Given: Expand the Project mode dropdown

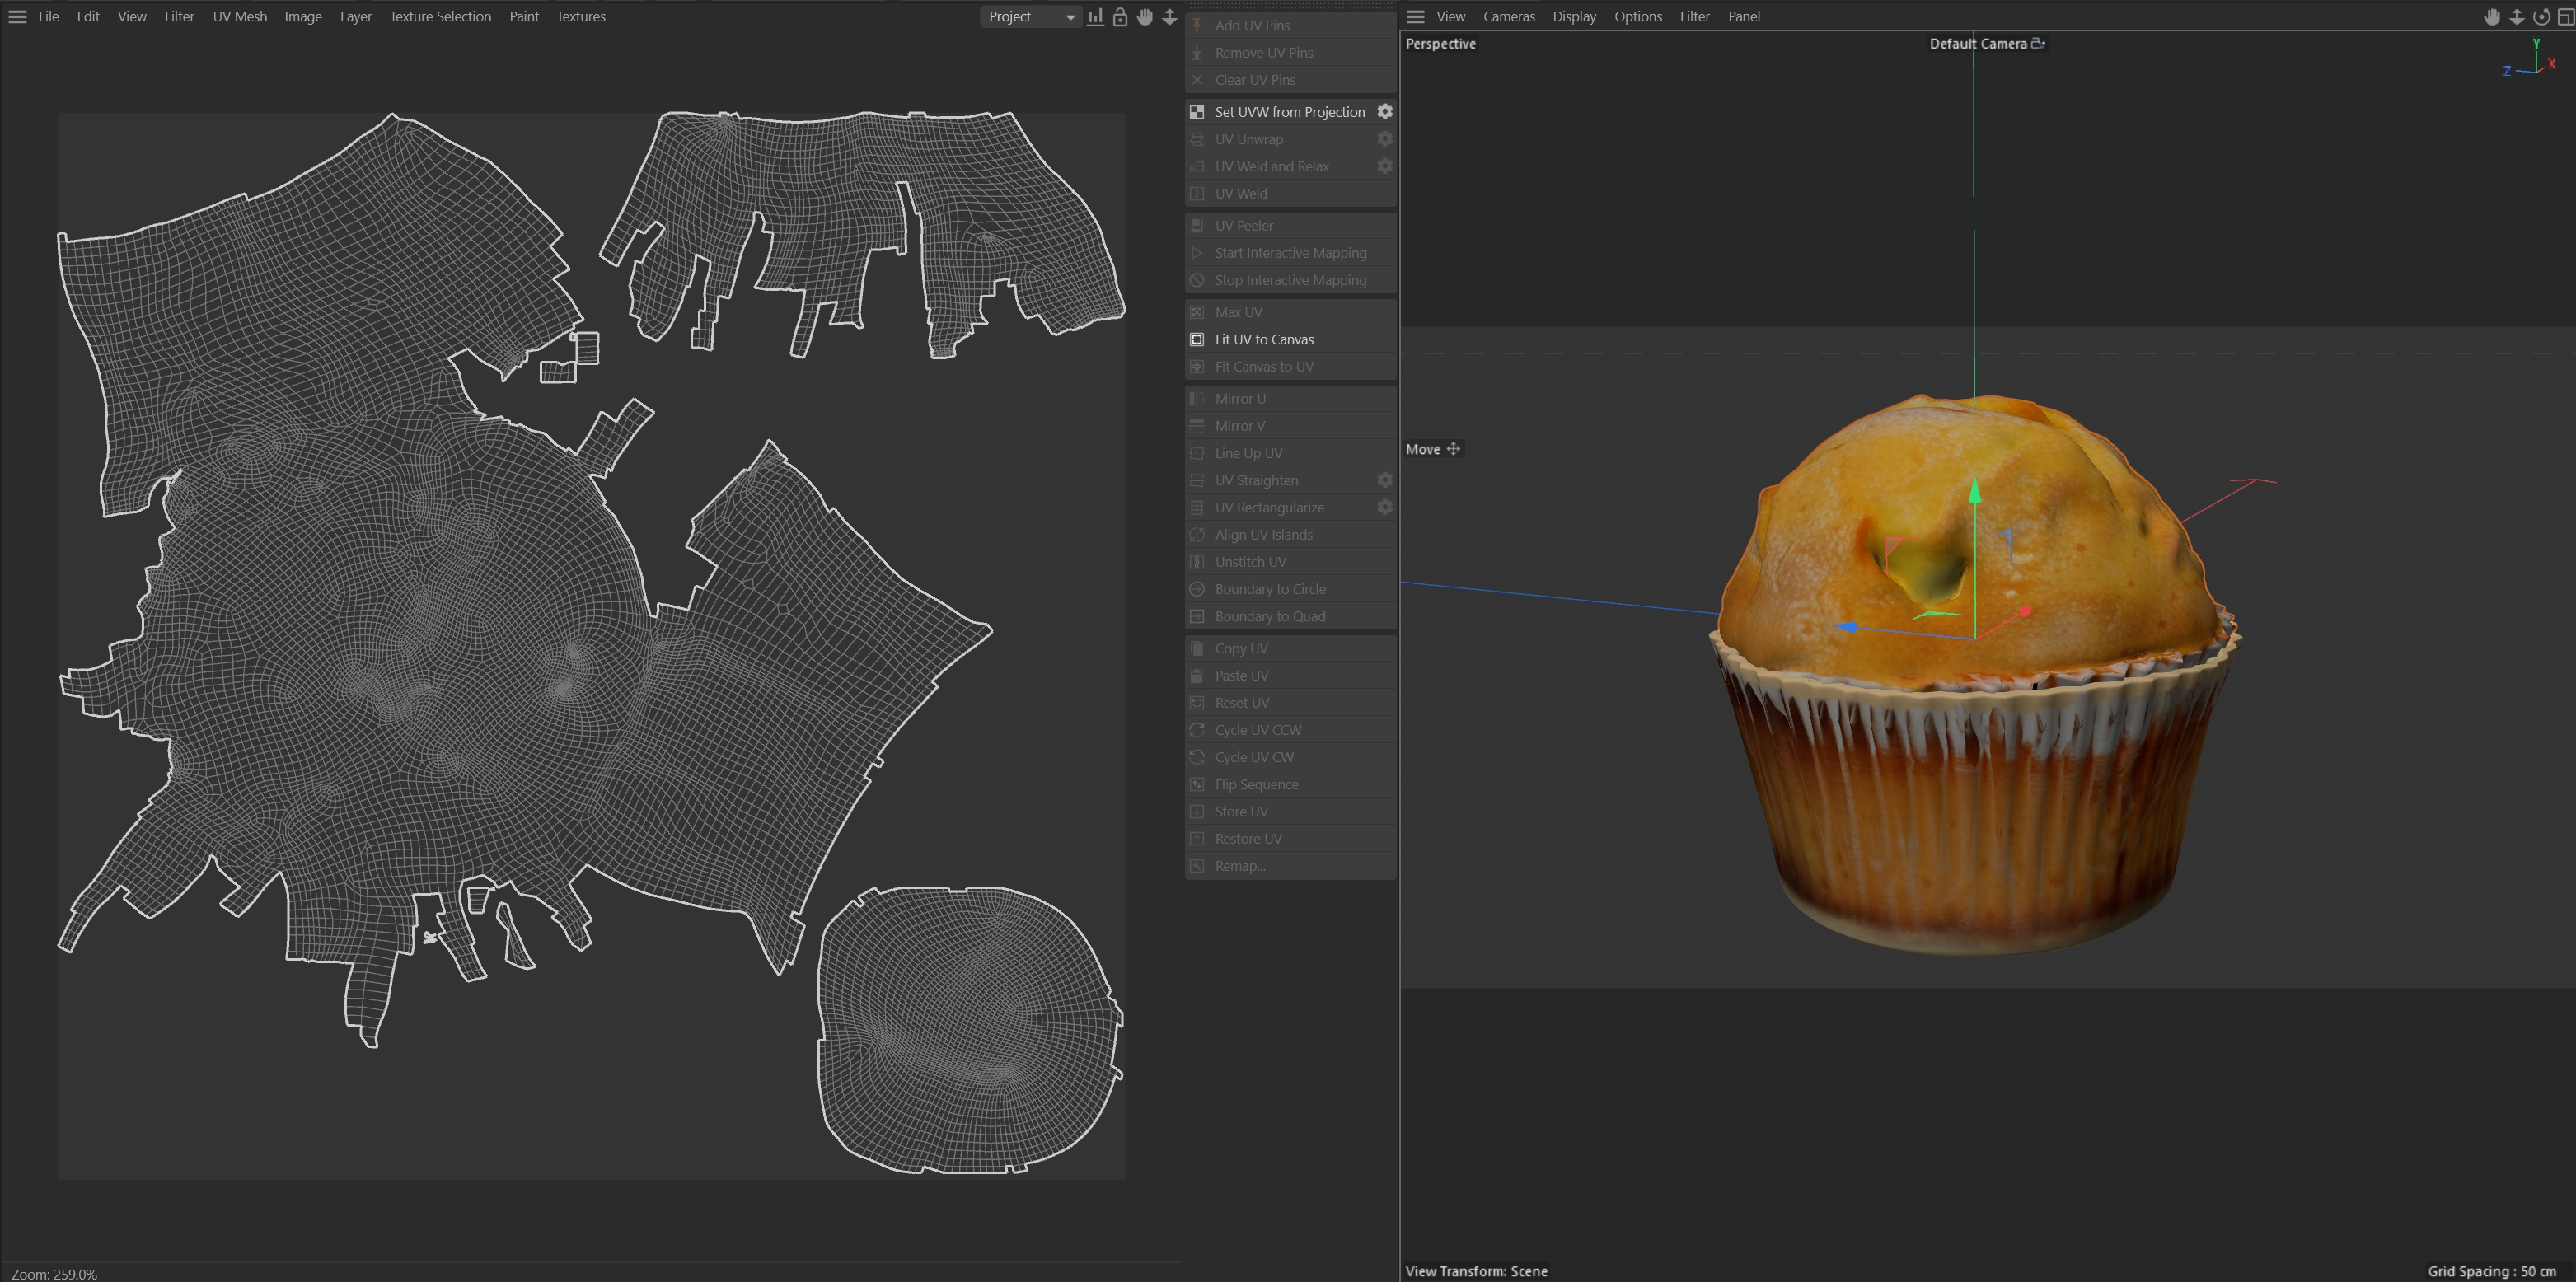Looking at the screenshot, I should pos(1031,17).
